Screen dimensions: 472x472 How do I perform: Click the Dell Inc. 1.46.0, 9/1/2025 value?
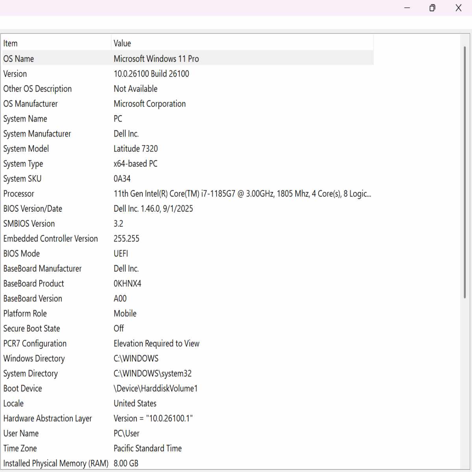tap(153, 208)
